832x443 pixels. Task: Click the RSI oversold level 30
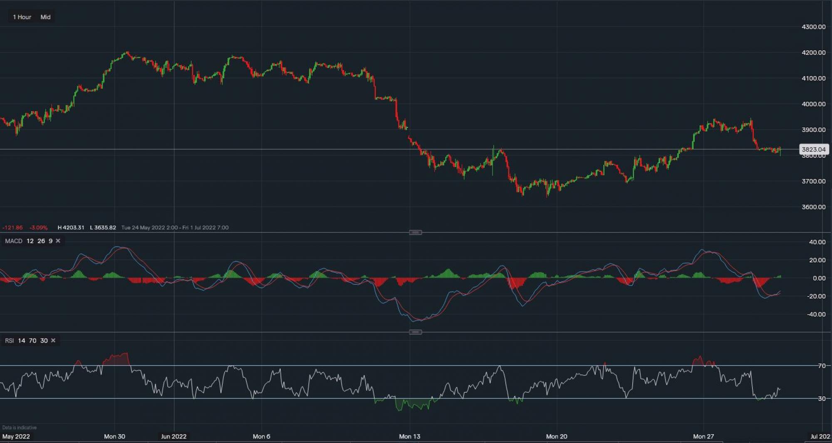click(x=44, y=340)
